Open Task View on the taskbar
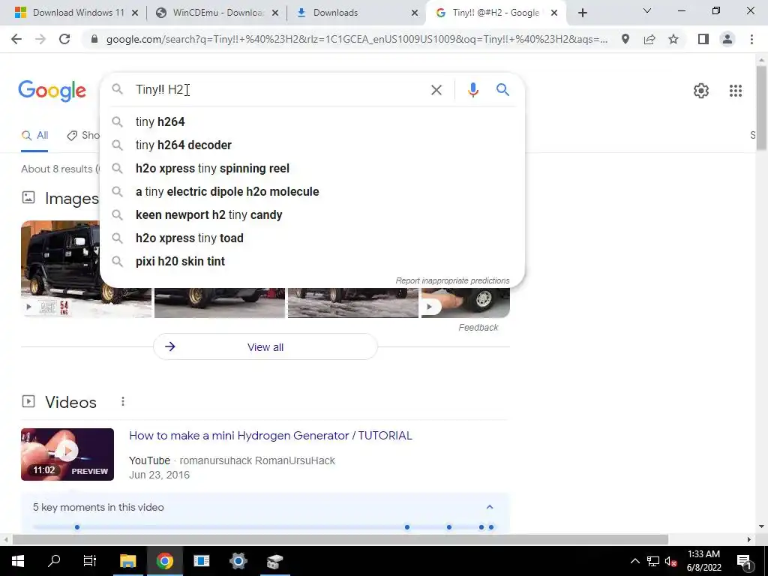The height and width of the screenshot is (576, 768). [x=90, y=561]
